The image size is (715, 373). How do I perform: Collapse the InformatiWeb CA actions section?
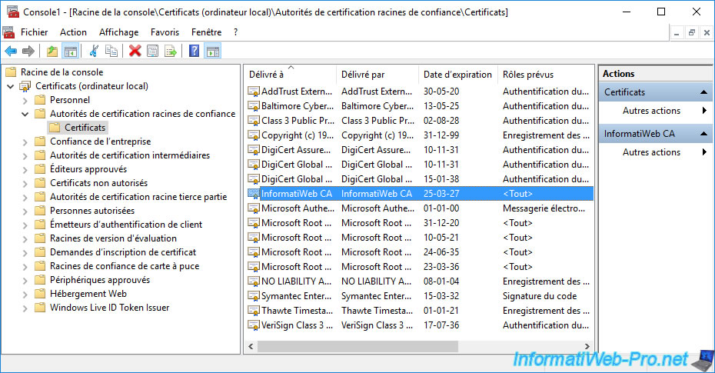[x=703, y=134]
